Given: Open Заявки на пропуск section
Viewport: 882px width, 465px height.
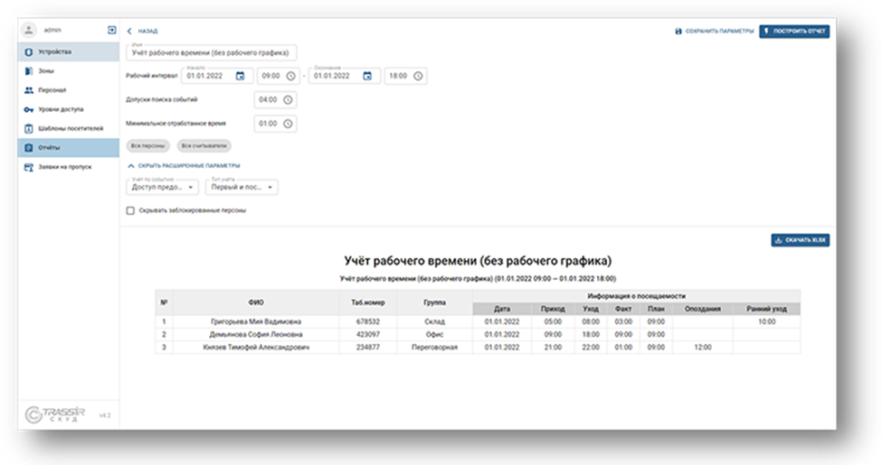Looking at the screenshot, I should 69,167.
